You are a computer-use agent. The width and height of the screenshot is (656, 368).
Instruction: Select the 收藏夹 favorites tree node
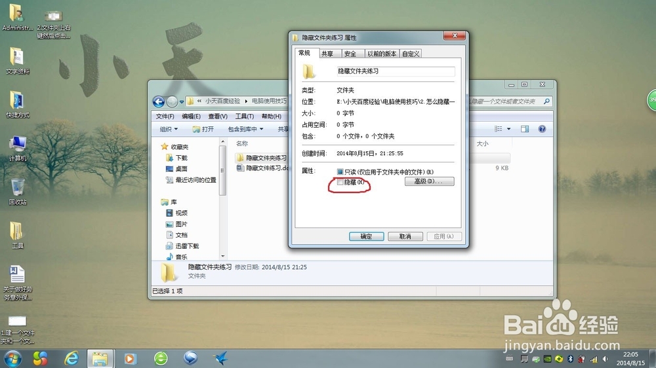pyautogui.click(x=175, y=147)
